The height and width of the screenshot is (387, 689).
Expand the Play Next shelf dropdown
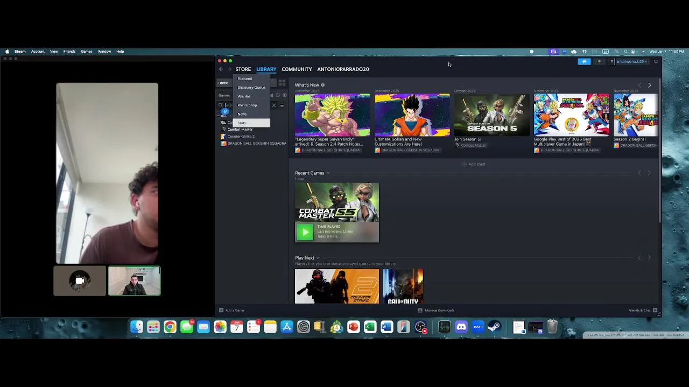pos(318,258)
